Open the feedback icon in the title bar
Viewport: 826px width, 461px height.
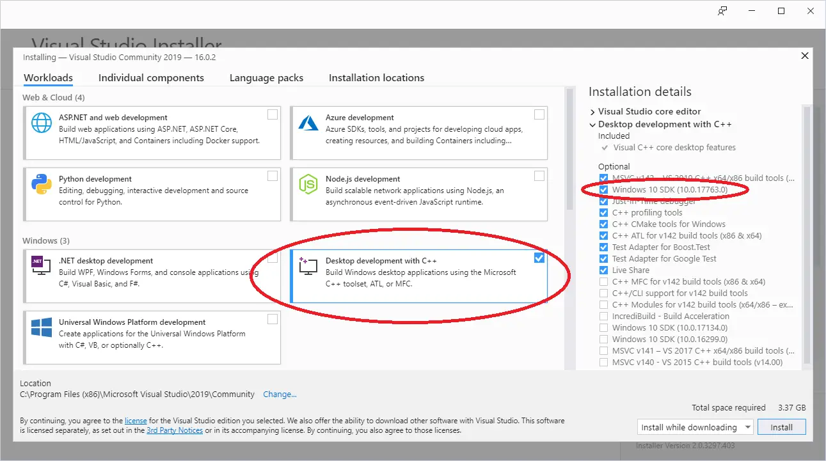coord(722,11)
